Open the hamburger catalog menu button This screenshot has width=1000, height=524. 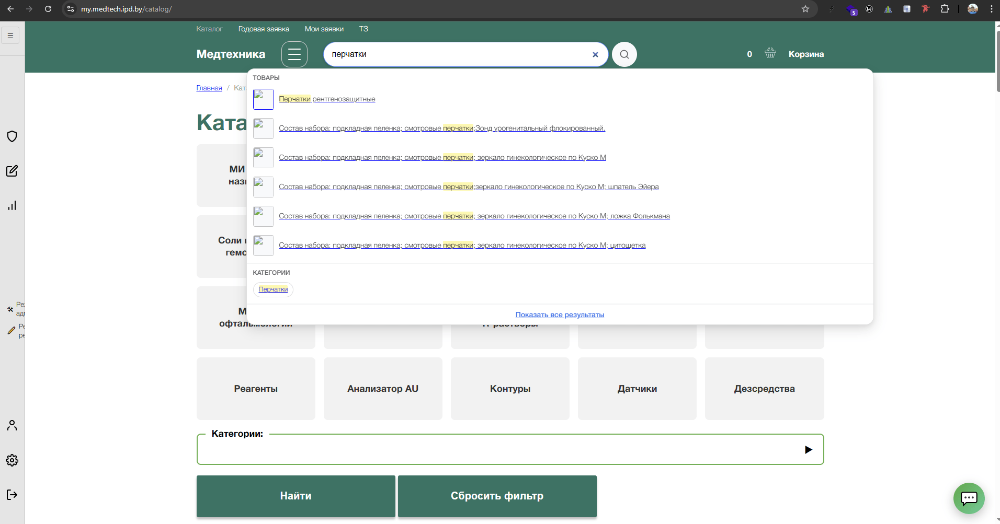click(294, 54)
